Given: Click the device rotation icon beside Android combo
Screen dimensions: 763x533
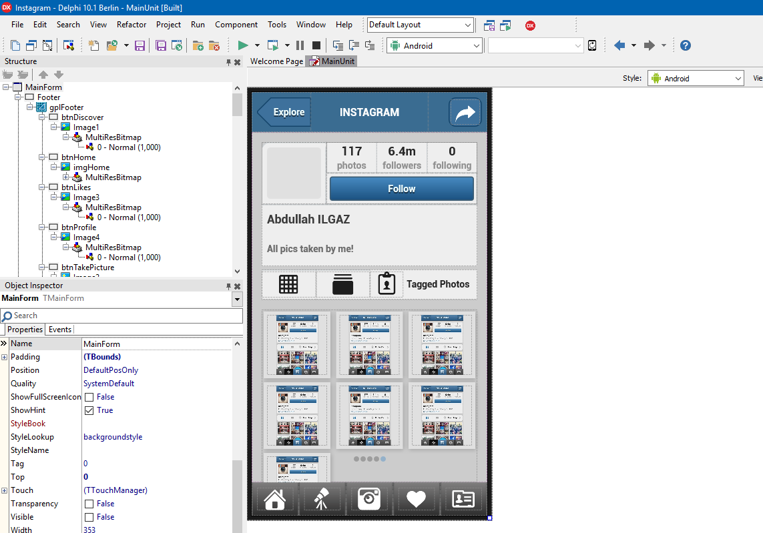Looking at the screenshot, I should pyautogui.click(x=592, y=46).
